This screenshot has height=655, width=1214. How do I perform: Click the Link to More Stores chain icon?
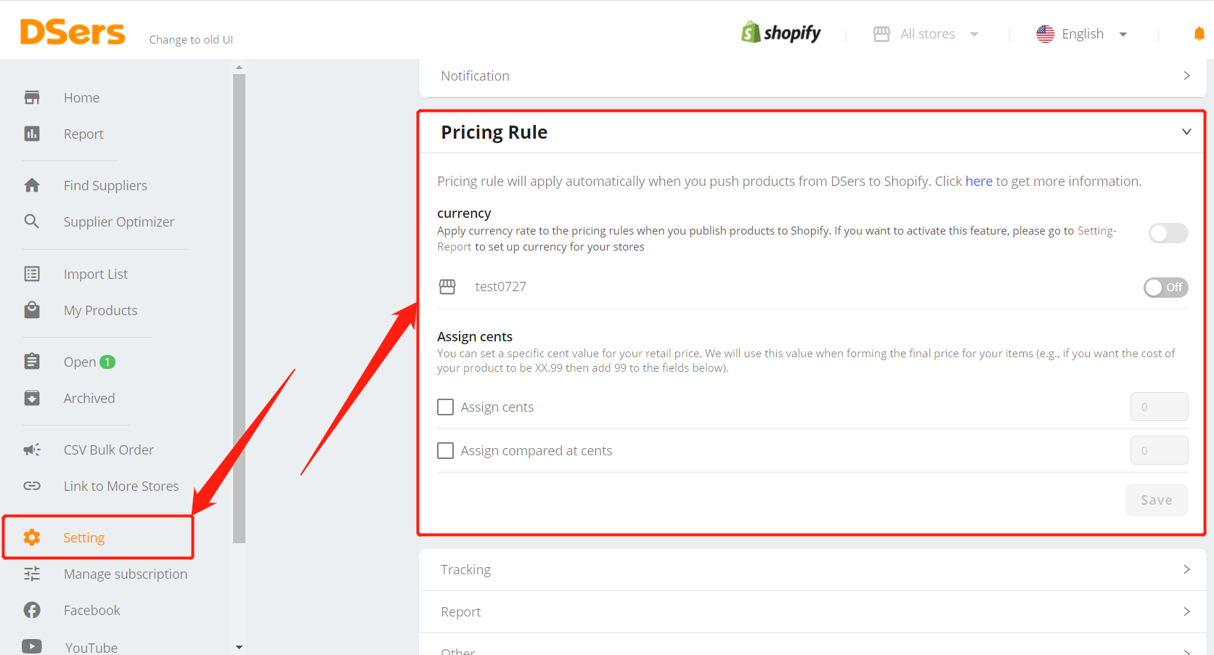(32, 486)
